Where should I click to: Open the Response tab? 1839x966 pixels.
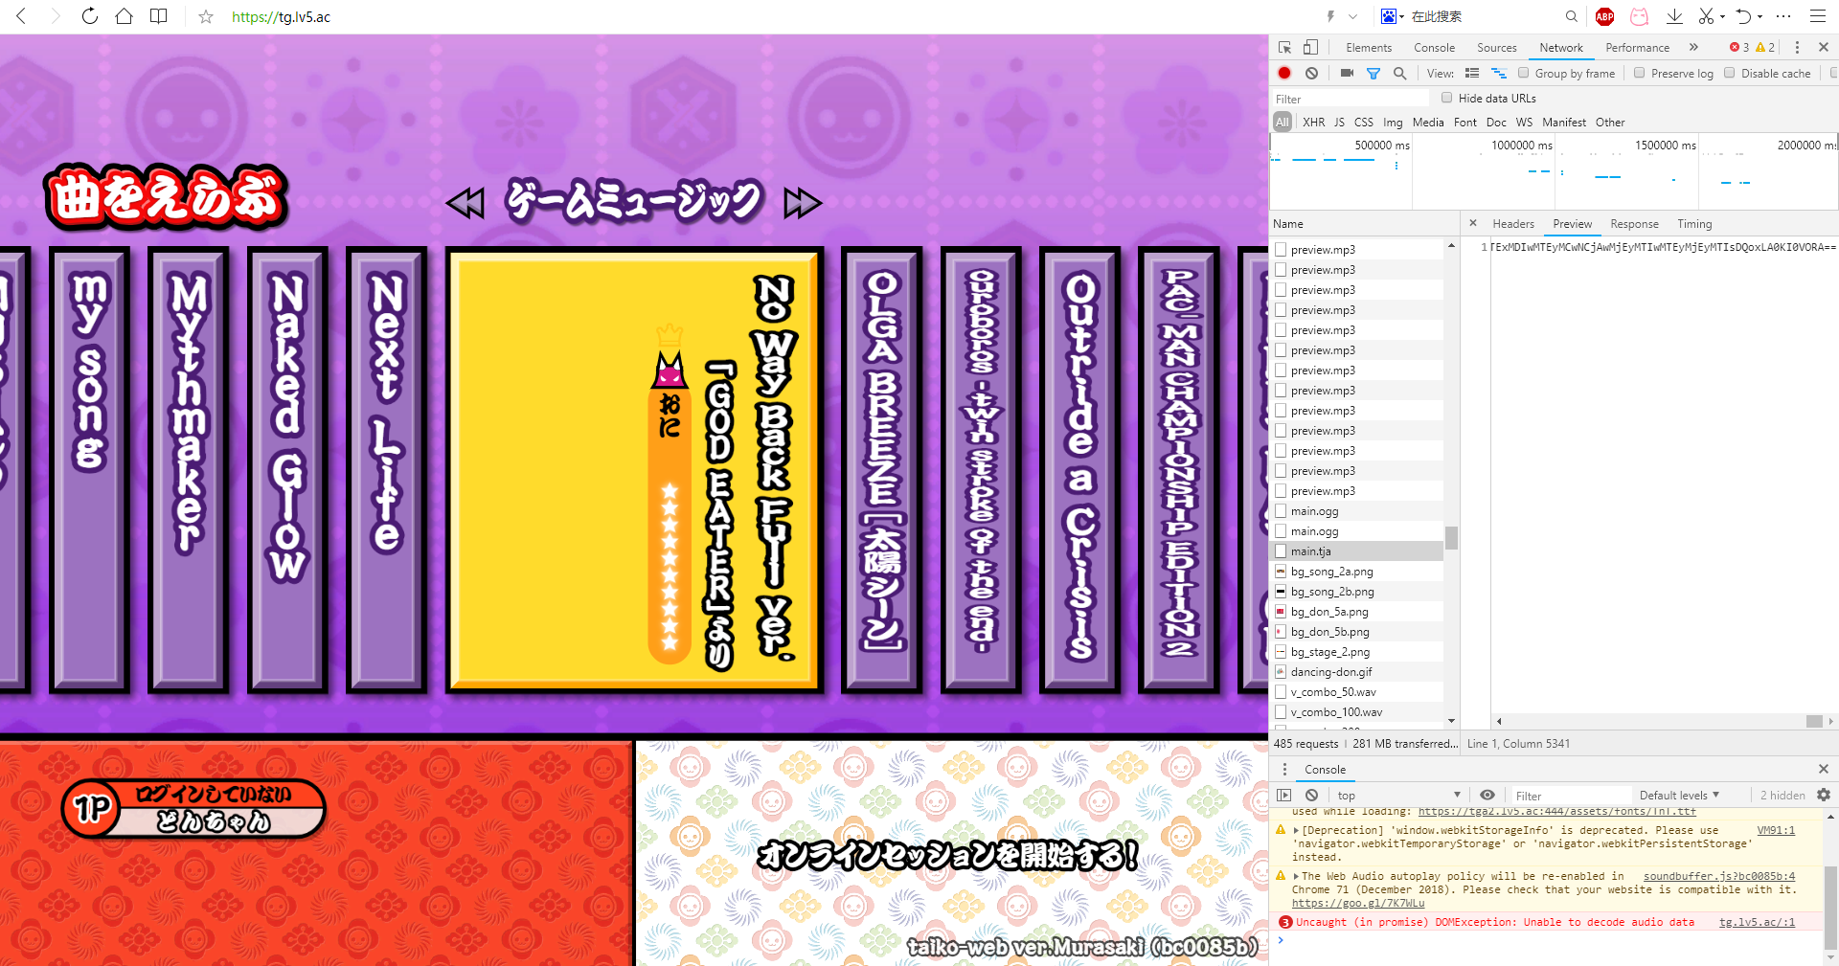click(x=1634, y=223)
